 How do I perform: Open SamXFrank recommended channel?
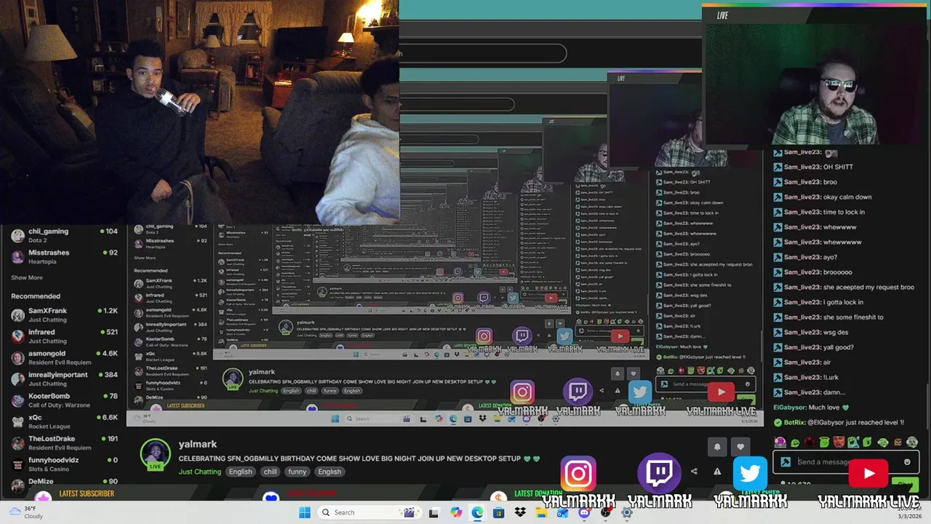click(64, 314)
